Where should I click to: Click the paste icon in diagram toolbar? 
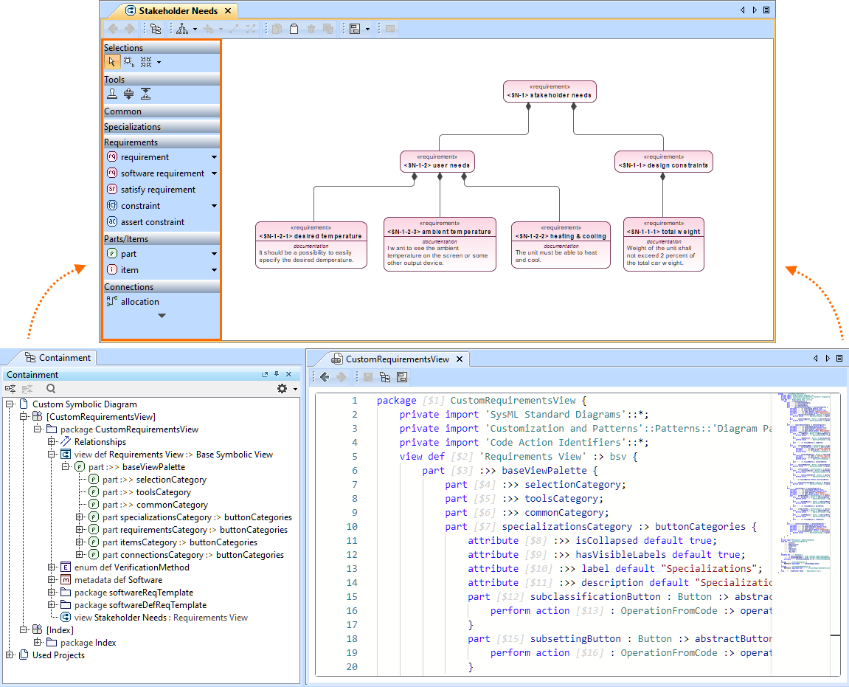coord(294,29)
